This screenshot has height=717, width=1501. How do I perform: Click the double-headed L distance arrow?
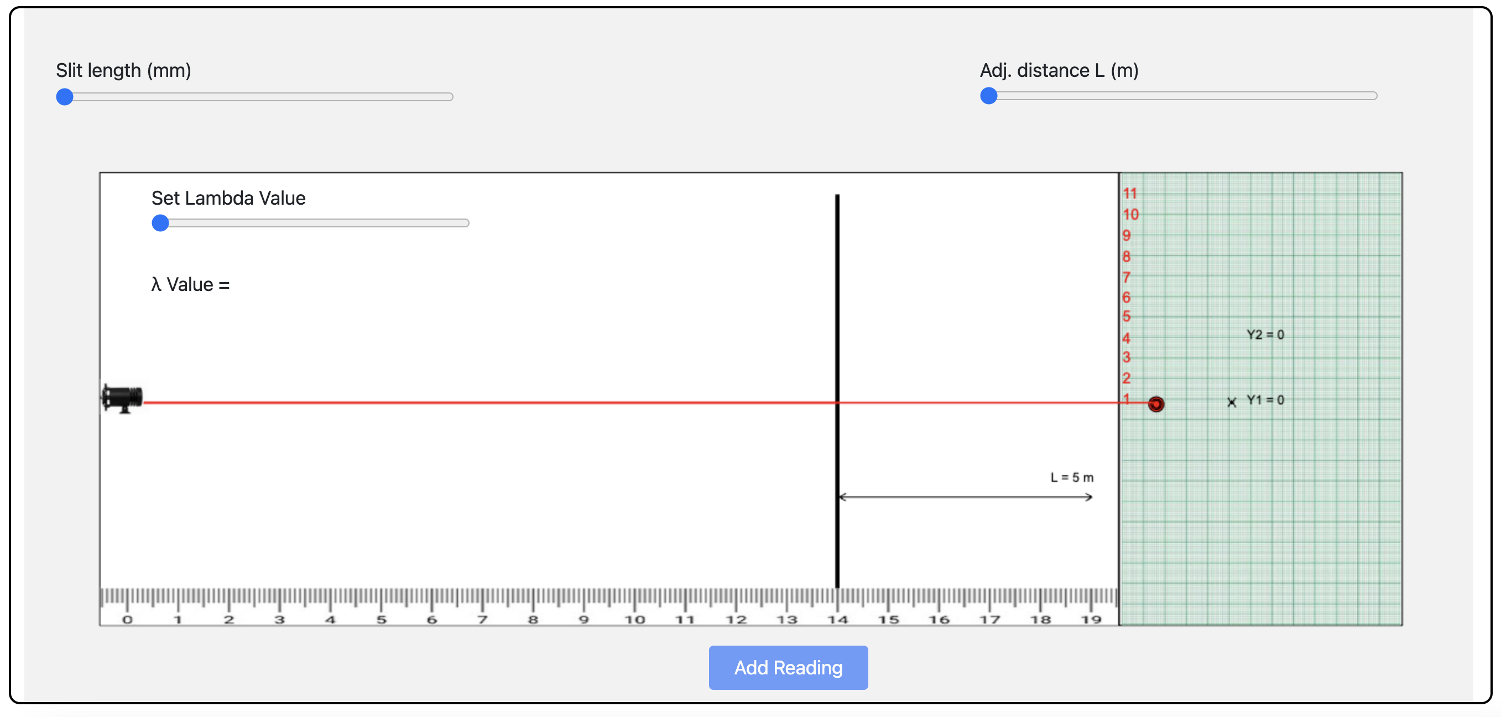(965, 497)
